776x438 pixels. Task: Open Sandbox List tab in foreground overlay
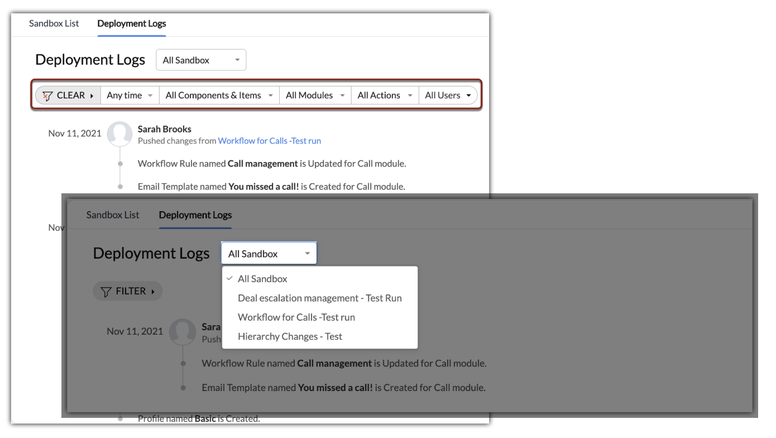113,215
